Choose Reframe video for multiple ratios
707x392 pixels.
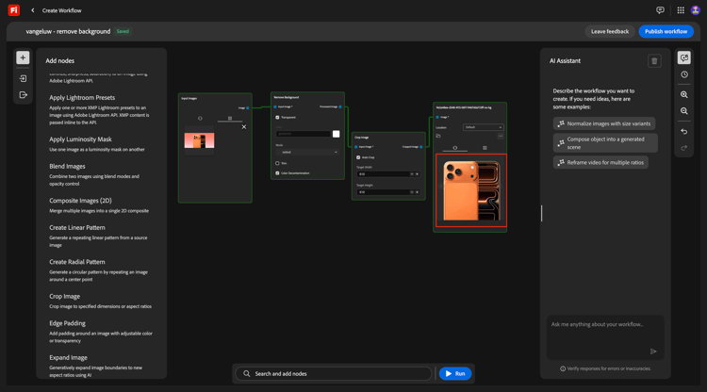tap(600, 163)
